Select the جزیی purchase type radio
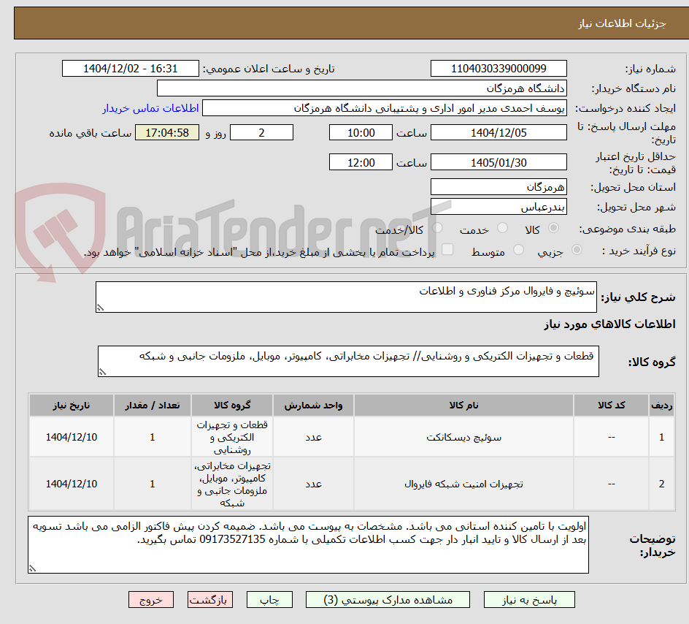 (x=577, y=250)
